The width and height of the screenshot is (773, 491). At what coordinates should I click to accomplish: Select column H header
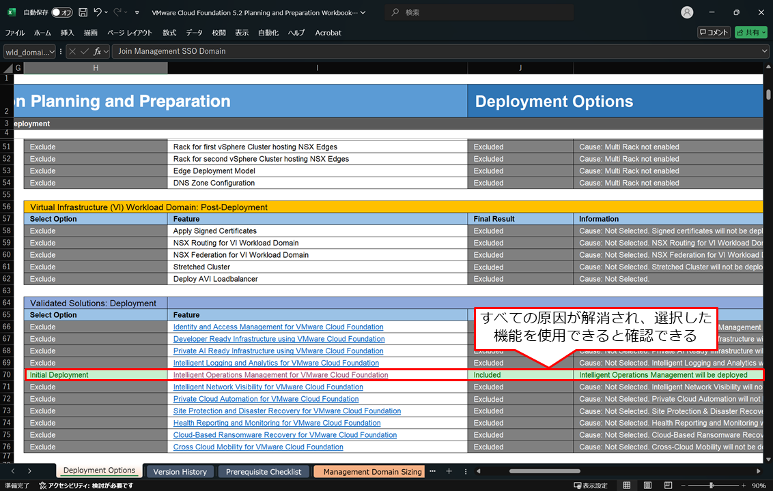click(96, 68)
